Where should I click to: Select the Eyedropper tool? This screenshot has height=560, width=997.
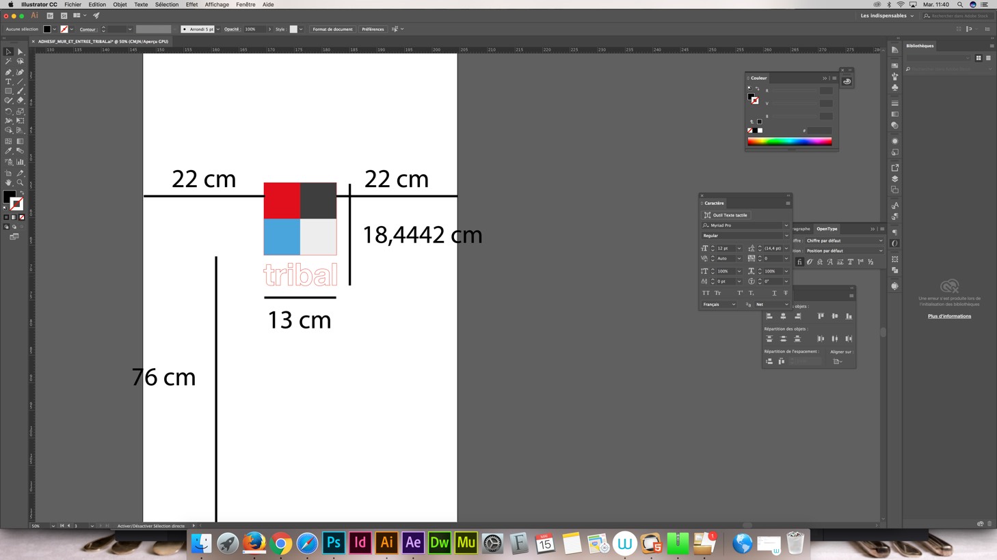8,151
